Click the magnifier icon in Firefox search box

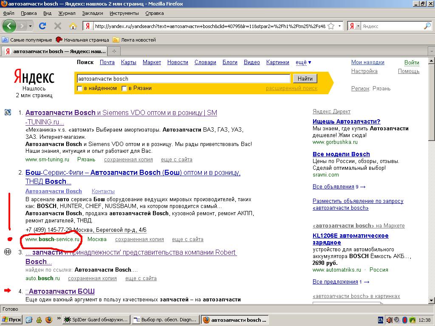(x=427, y=26)
